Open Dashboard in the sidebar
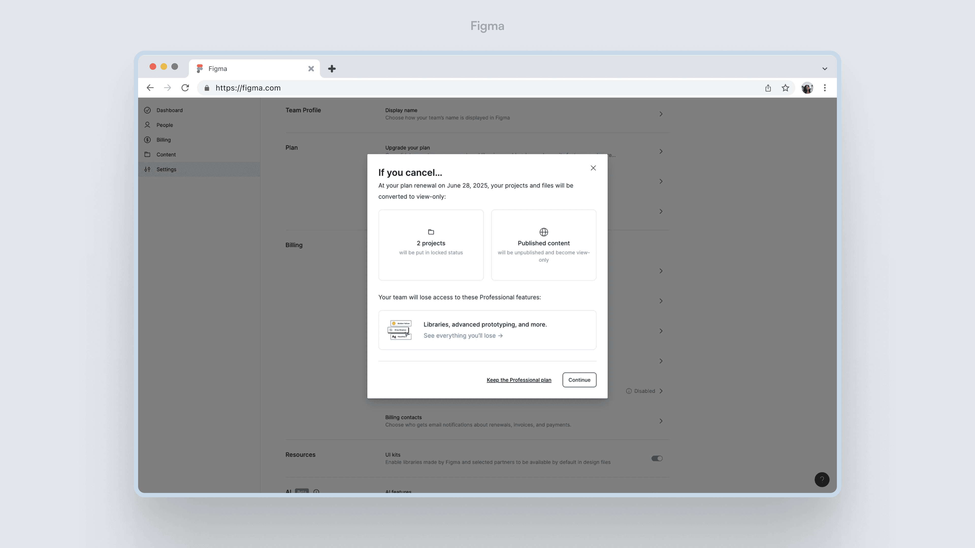The height and width of the screenshot is (548, 975). click(x=169, y=110)
